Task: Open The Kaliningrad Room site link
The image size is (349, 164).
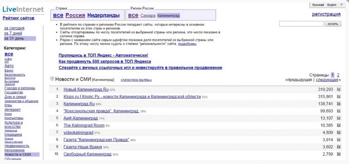Action: click(84, 125)
